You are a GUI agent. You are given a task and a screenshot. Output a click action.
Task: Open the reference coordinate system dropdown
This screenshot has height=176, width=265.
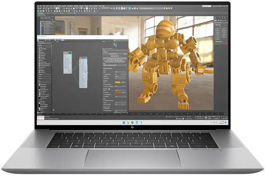tap(78, 8)
